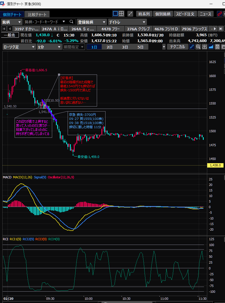Click the search magnifier in keyword field

pos(71,22)
